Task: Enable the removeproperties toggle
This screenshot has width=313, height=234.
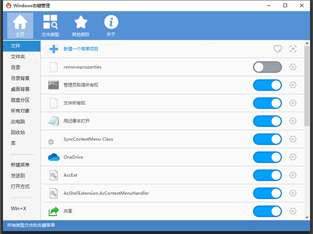Action: 267,67
